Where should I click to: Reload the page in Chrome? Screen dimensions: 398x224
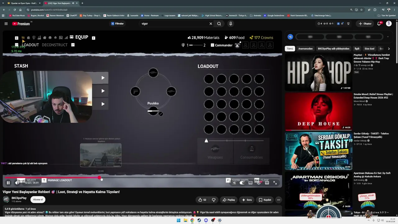[14, 10]
